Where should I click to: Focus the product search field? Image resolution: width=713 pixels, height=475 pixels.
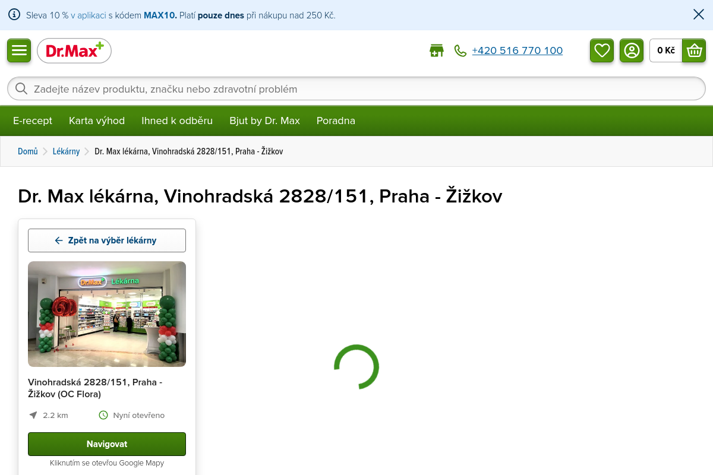click(356, 88)
